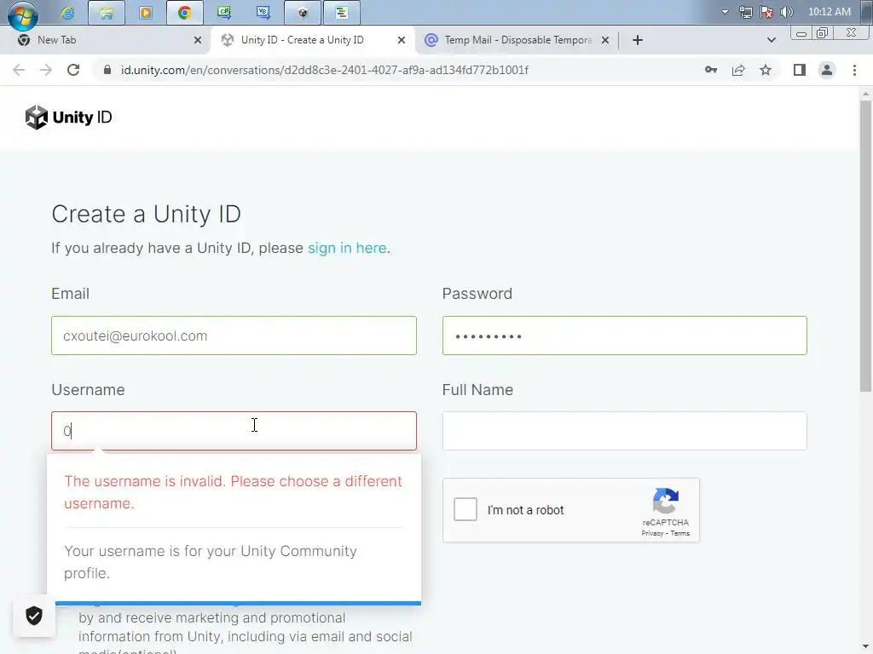Switch to Chrome in the taskbar
Image resolution: width=873 pixels, height=654 pixels.
click(x=184, y=13)
